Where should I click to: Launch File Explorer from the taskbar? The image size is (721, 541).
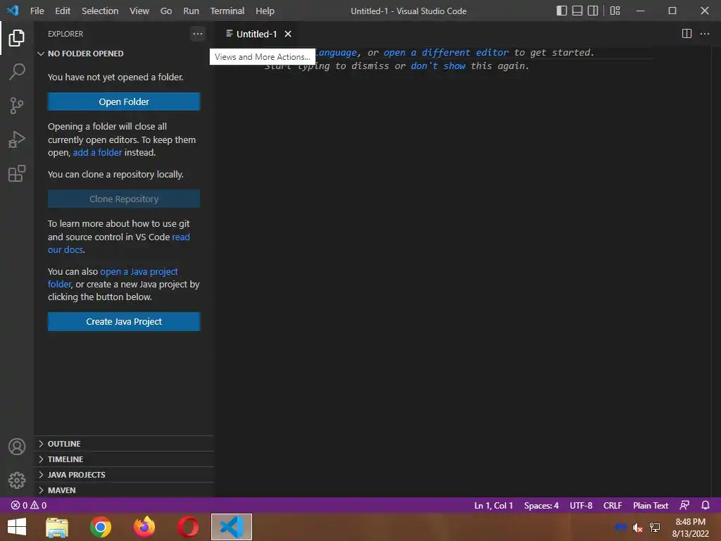57,527
